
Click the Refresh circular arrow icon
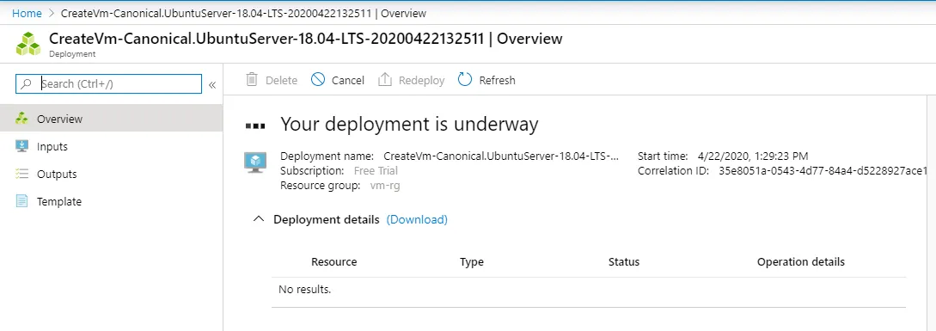pyautogui.click(x=465, y=79)
